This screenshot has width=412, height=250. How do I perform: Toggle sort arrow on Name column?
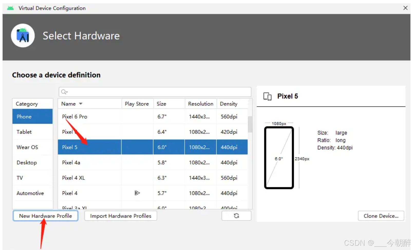pyautogui.click(x=81, y=104)
